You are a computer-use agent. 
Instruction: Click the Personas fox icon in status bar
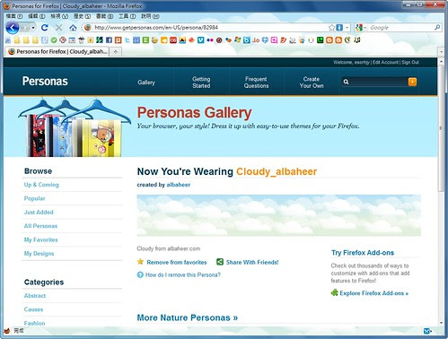click(7, 331)
